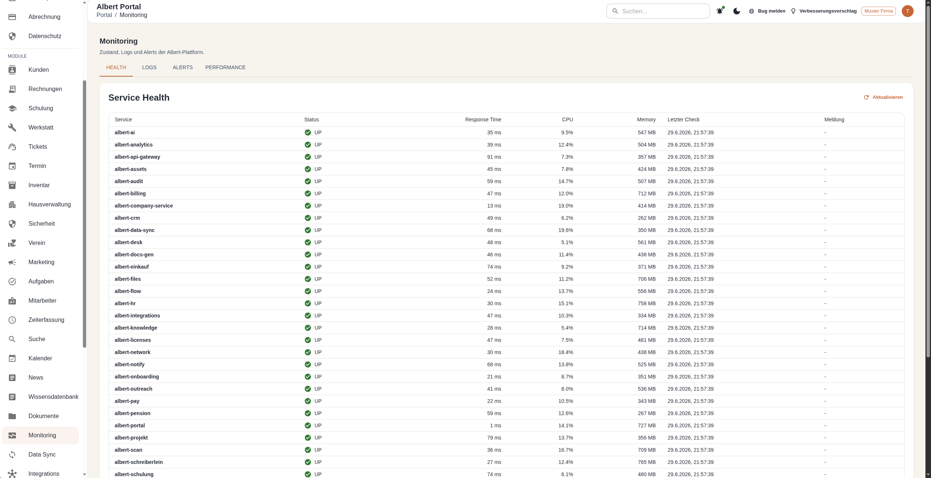This screenshot has height=478, width=931.
Task: Toggle dark mode moon icon
Action: tap(737, 11)
